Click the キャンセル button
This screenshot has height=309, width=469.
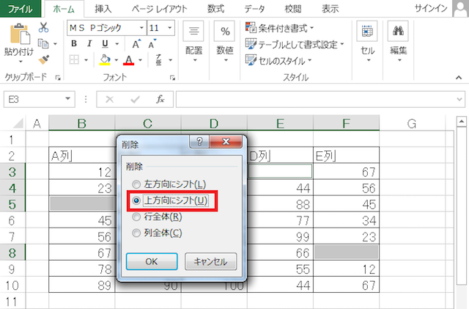(x=210, y=261)
